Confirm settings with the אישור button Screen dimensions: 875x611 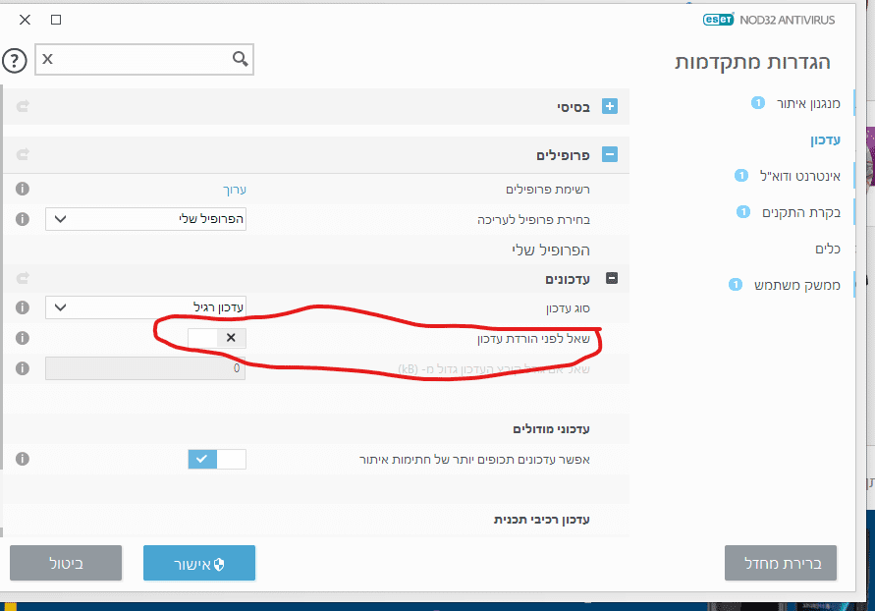[x=199, y=563]
